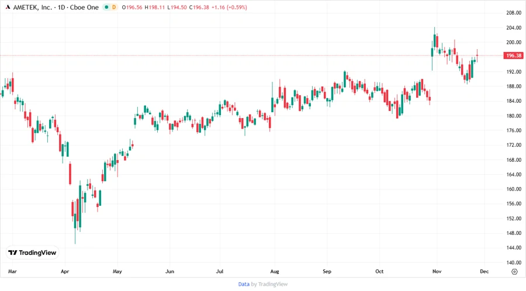Click the 168.00 price axis label
Screen dimensions: 526x291
[x=514, y=160]
